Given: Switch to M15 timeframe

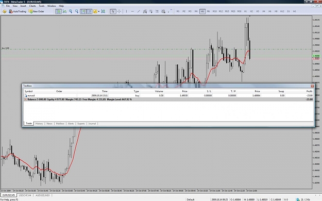Looking at the screenshot, I should [x=227, y=11].
